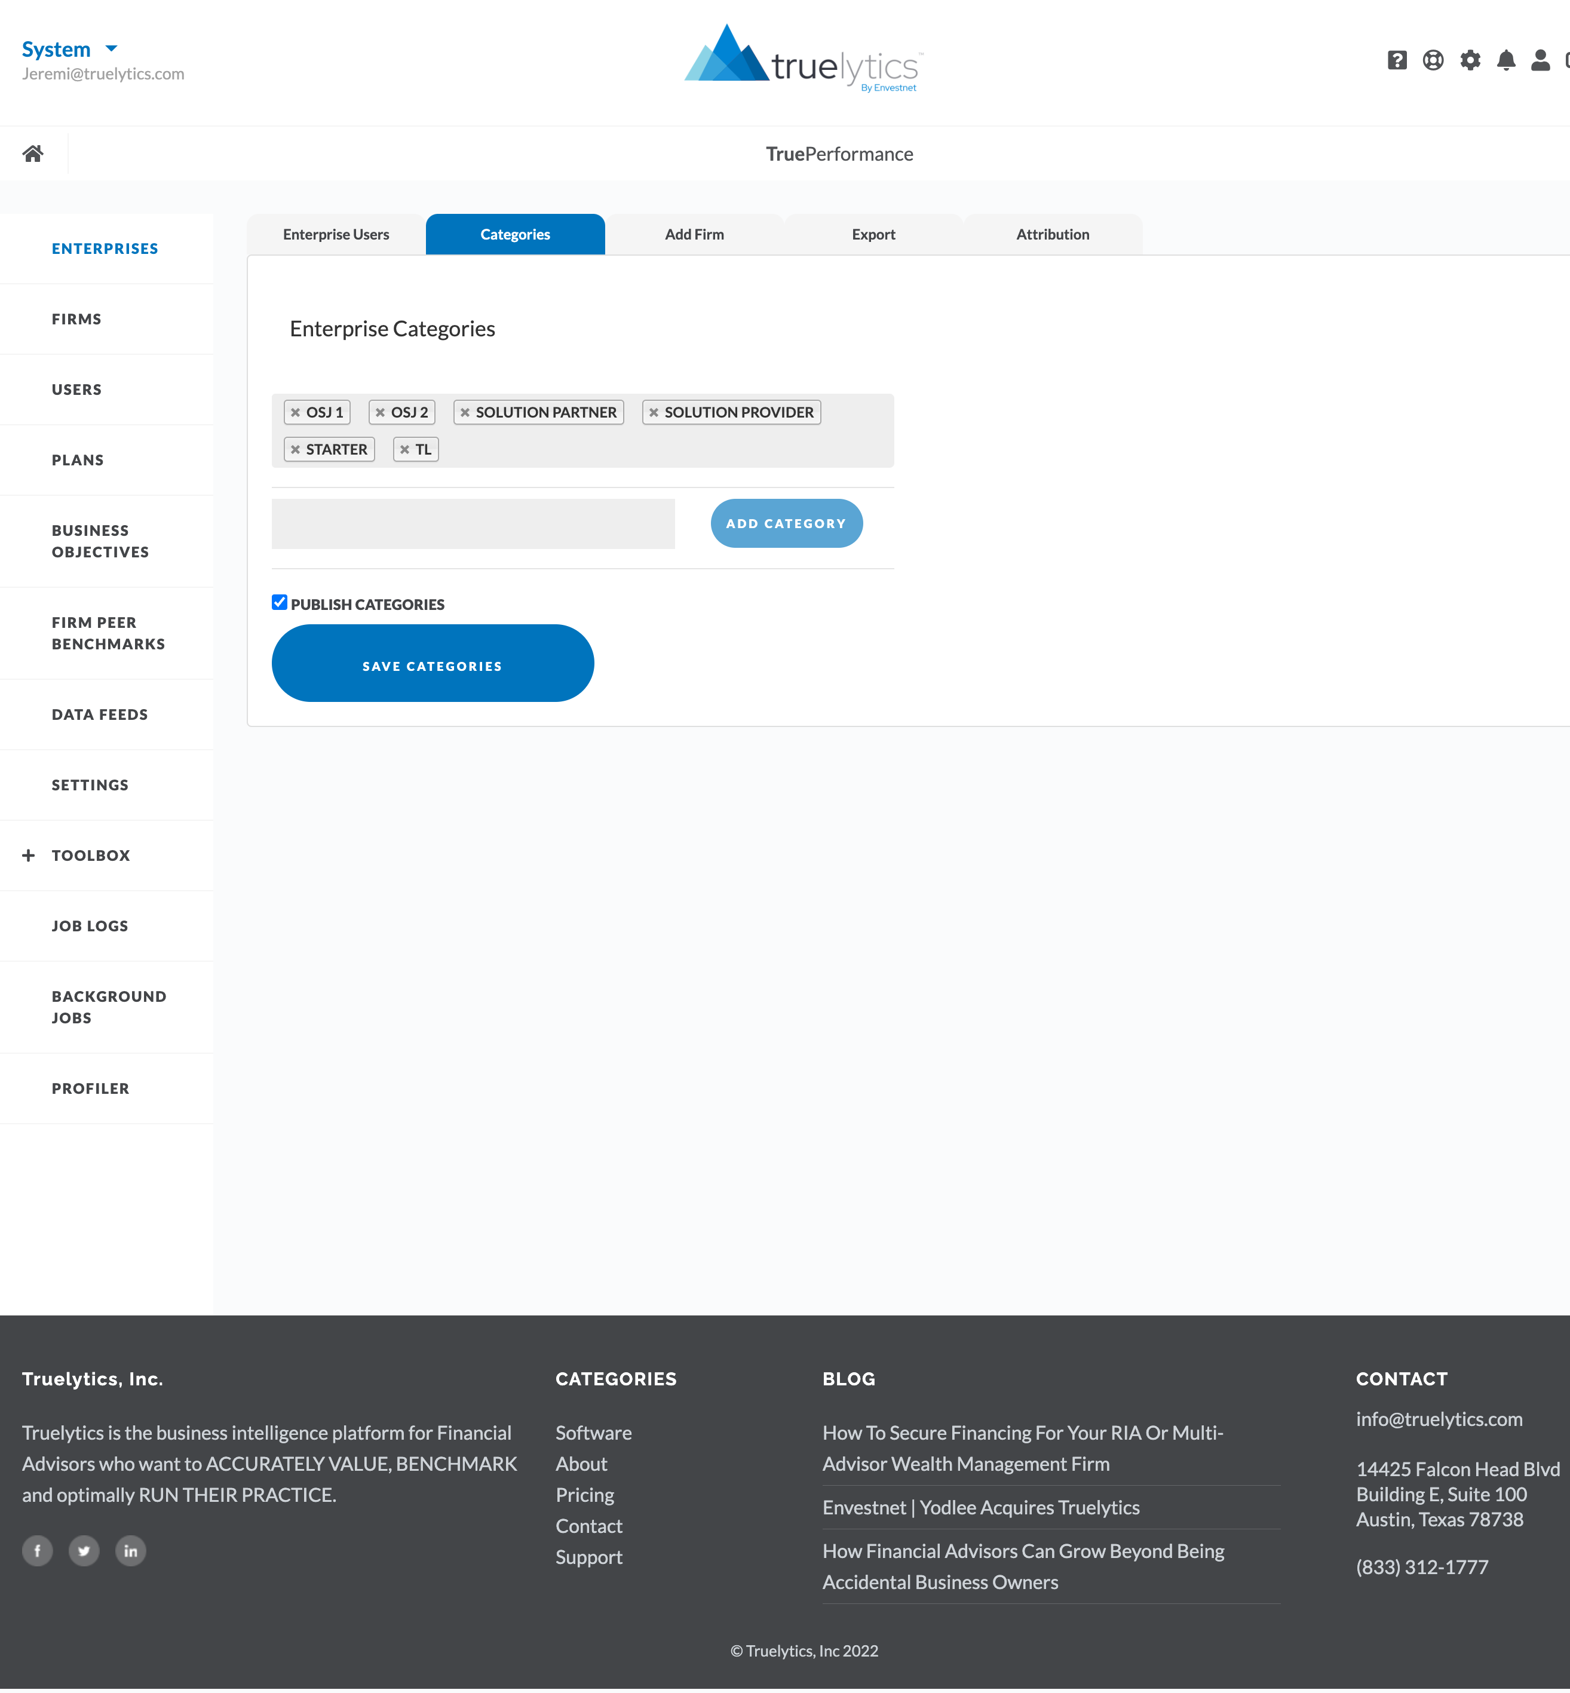This screenshot has width=1570, height=1693.
Task: Open Enterprises in the sidebar
Action: click(x=105, y=249)
